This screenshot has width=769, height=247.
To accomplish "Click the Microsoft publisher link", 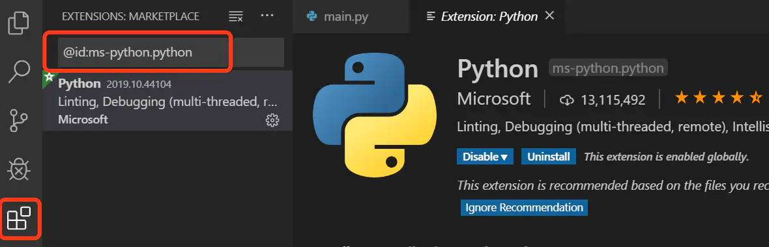I will (494, 99).
